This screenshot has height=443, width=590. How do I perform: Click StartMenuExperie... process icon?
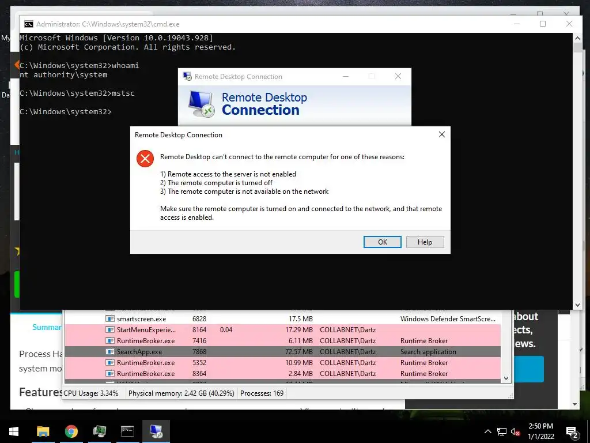[x=109, y=329]
